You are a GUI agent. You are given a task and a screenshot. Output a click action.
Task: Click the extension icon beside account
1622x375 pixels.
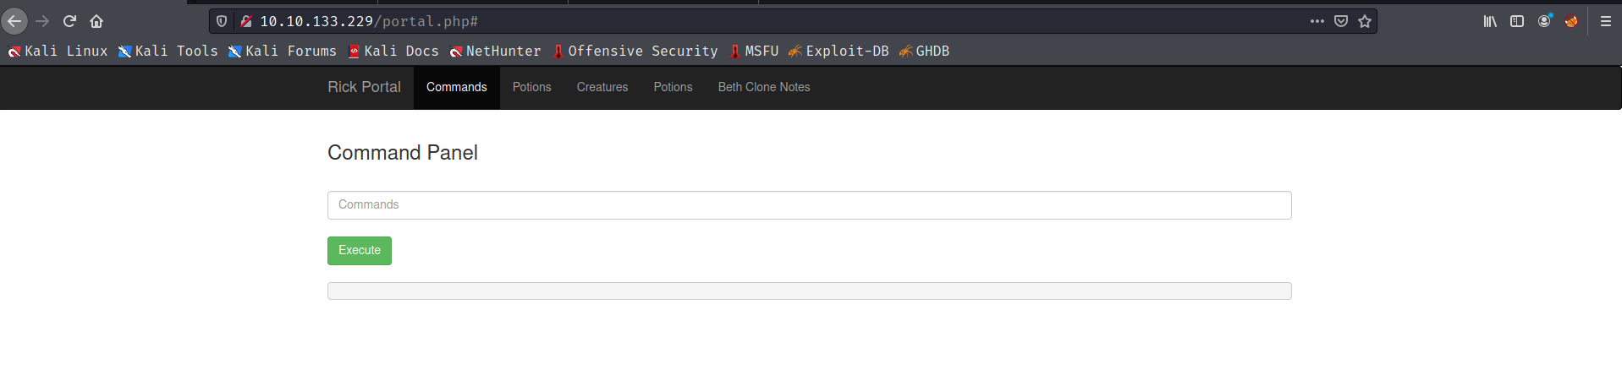click(x=1571, y=21)
